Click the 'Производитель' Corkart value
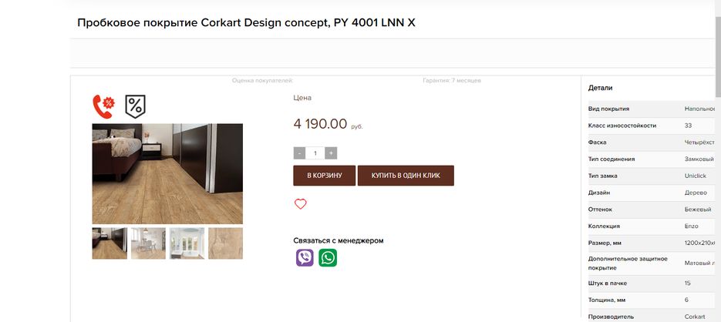 coord(694,317)
